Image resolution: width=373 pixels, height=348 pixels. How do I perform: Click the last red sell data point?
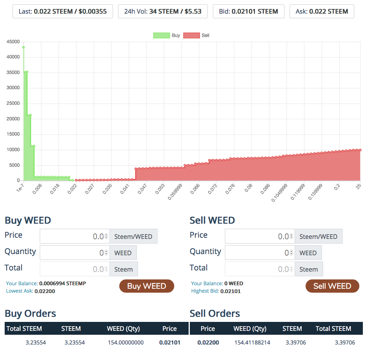[x=360, y=150]
